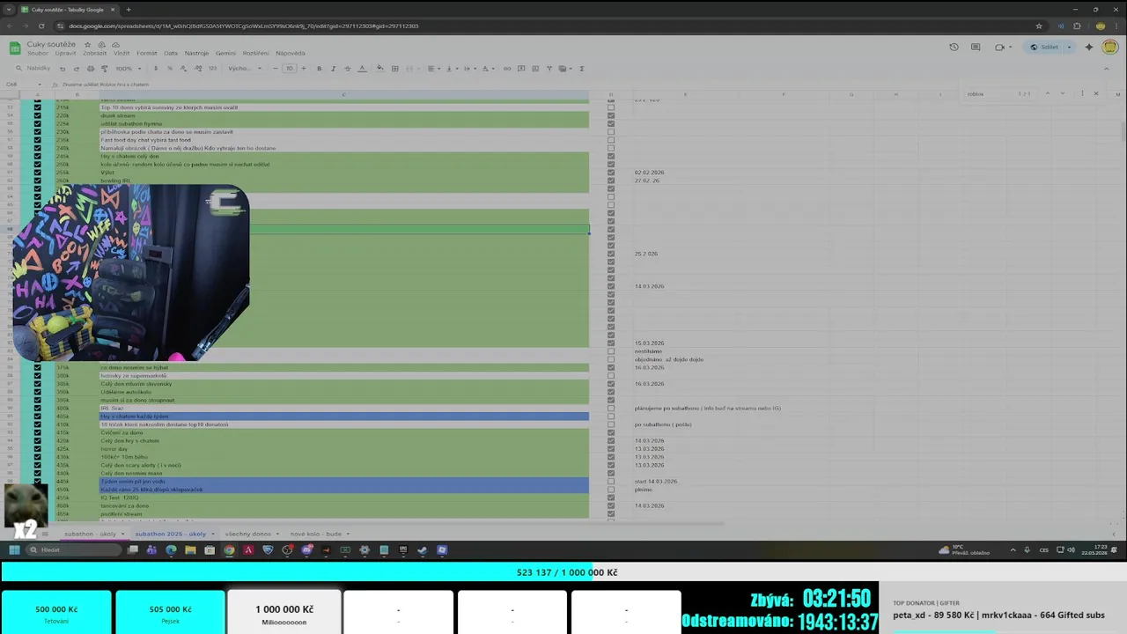Open the video call dropdown
This screenshot has width=1127, height=634.
click(1010, 48)
